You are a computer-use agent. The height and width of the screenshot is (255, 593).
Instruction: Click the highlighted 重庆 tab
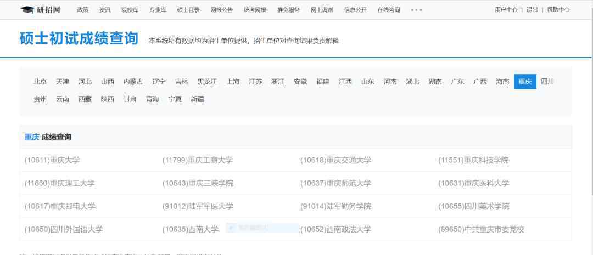(525, 82)
